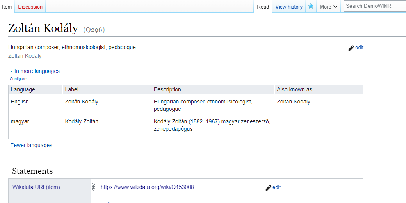Screen dimensions: 406x203
Task: Click the Zoltán Kodály page title
Action: pos(43,28)
